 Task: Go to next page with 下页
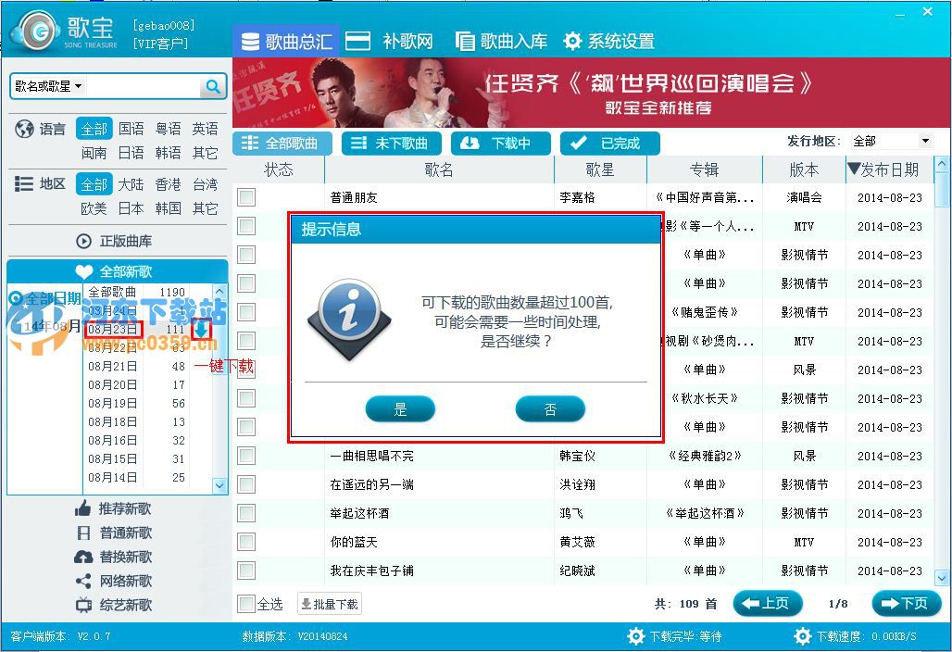tap(905, 603)
